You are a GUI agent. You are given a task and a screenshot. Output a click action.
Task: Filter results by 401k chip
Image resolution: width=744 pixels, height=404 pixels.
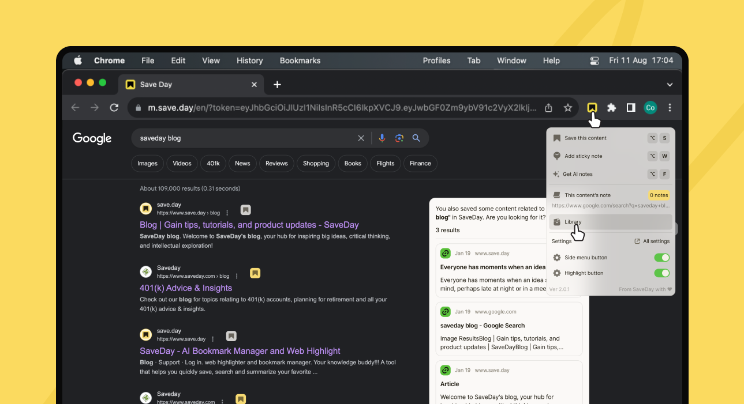click(x=213, y=164)
